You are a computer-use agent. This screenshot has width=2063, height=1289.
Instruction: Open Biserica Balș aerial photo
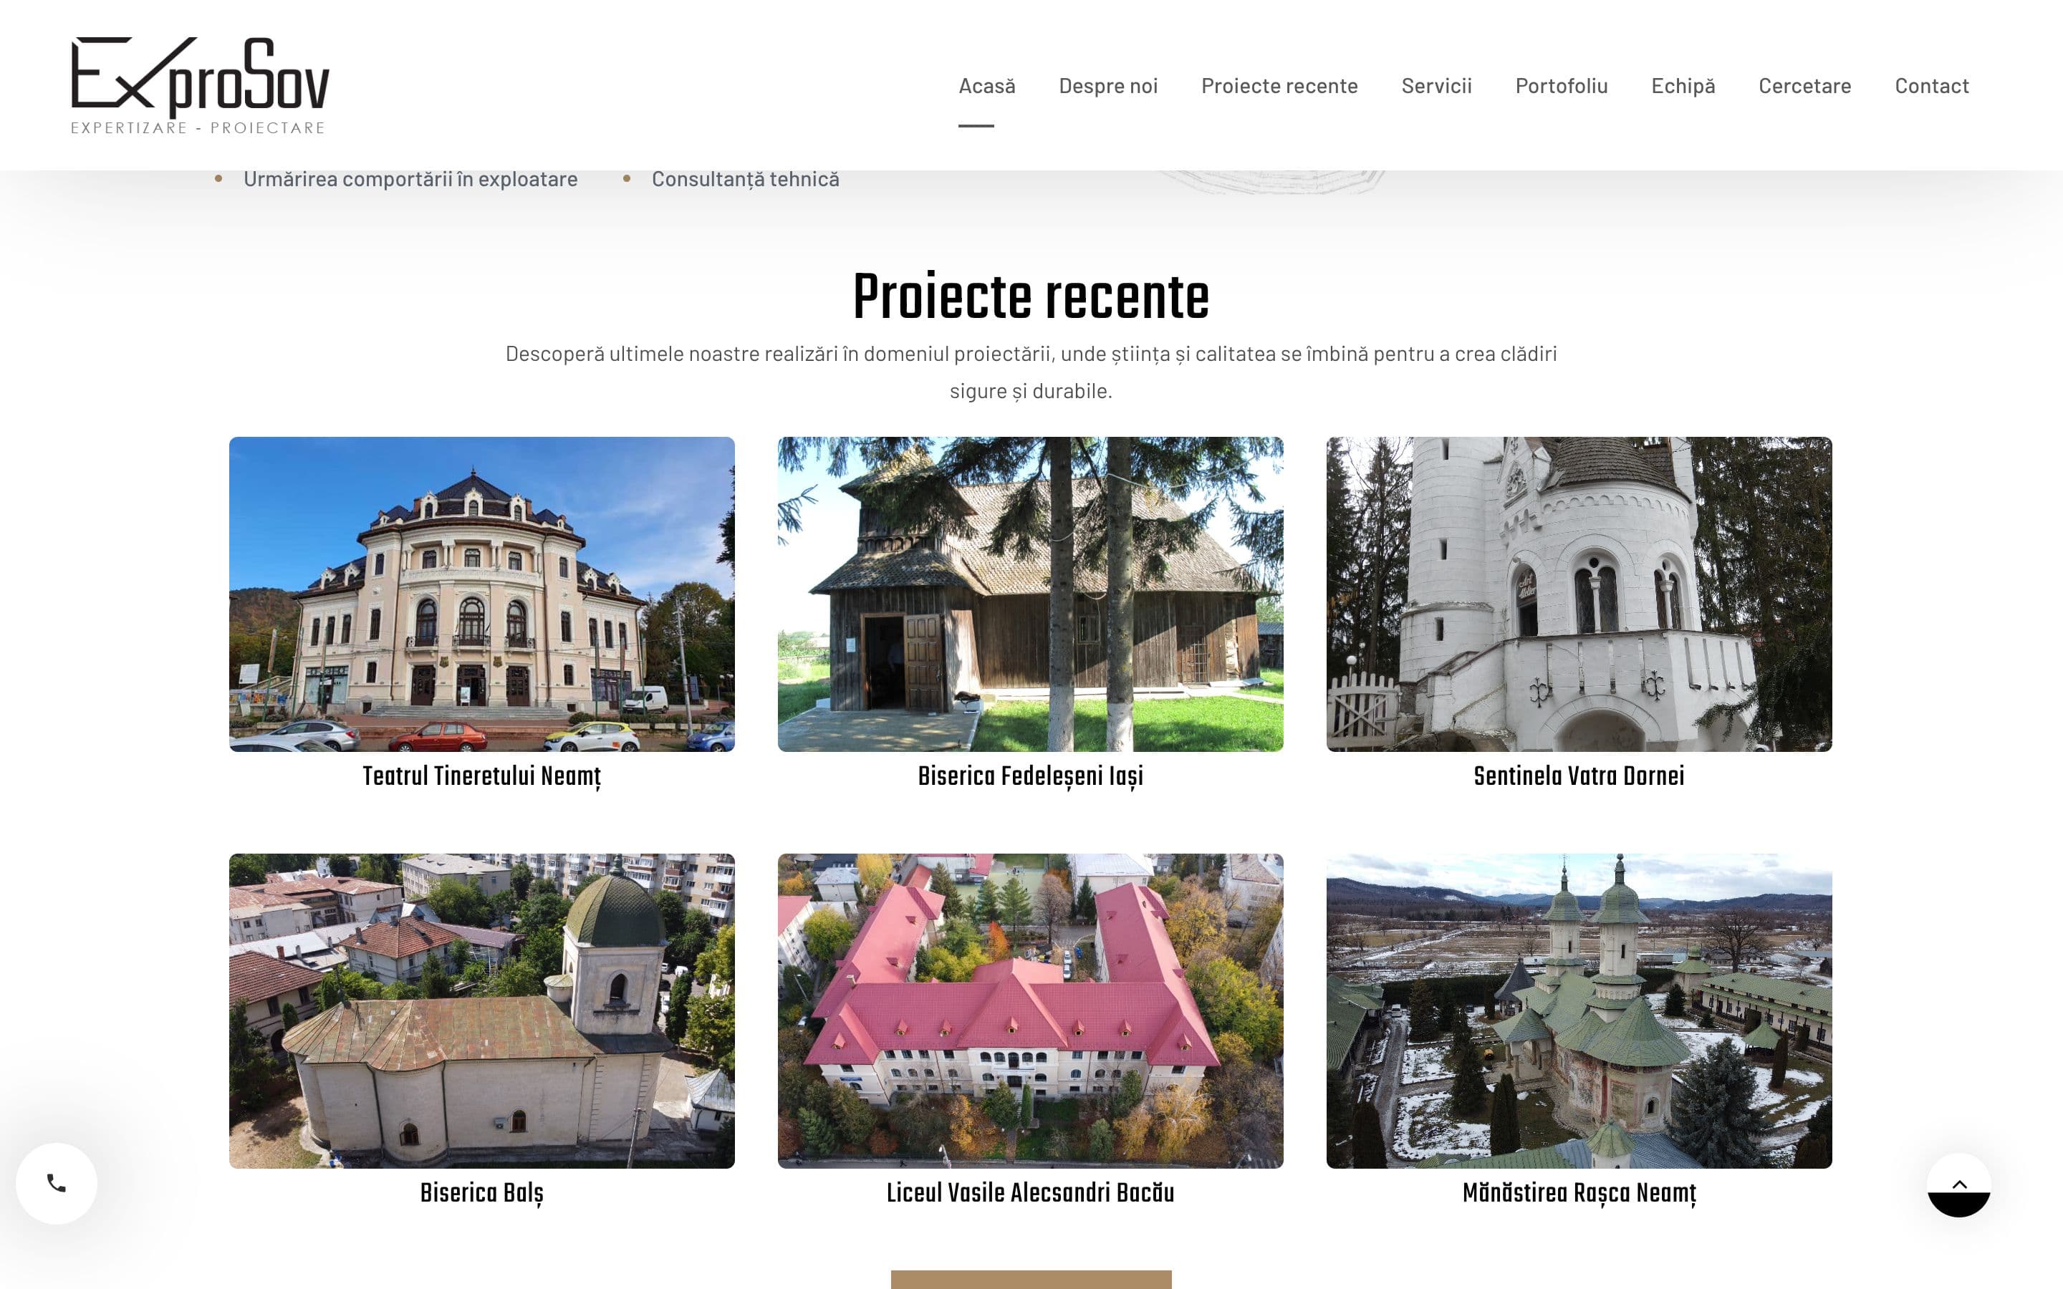(481, 1011)
